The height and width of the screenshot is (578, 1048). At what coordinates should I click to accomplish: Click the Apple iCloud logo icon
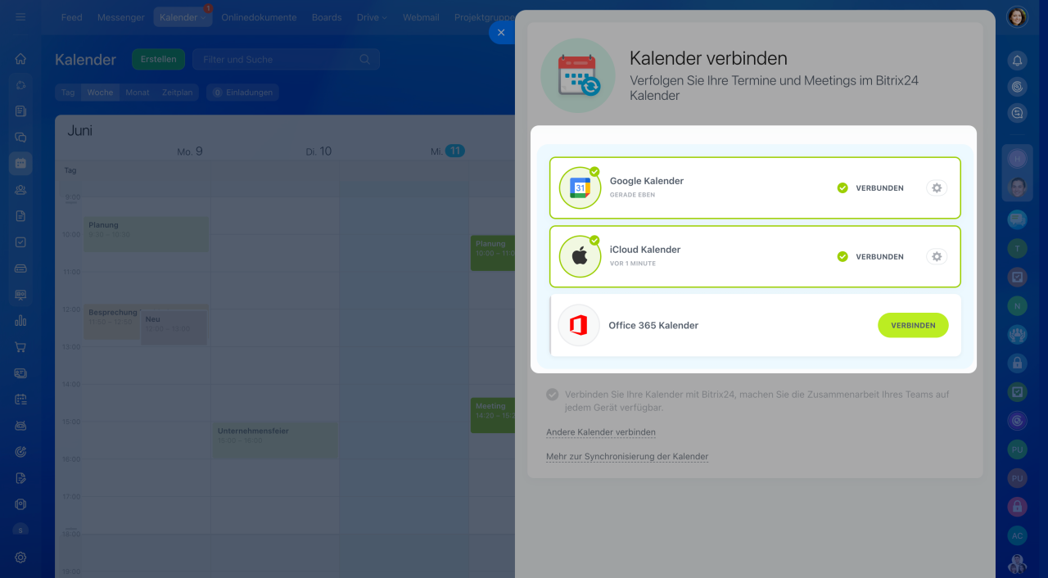[x=580, y=257]
